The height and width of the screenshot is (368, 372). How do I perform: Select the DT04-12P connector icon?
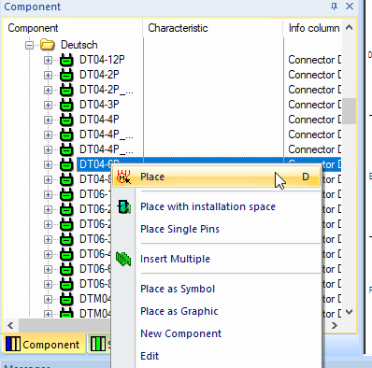(x=66, y=60)
